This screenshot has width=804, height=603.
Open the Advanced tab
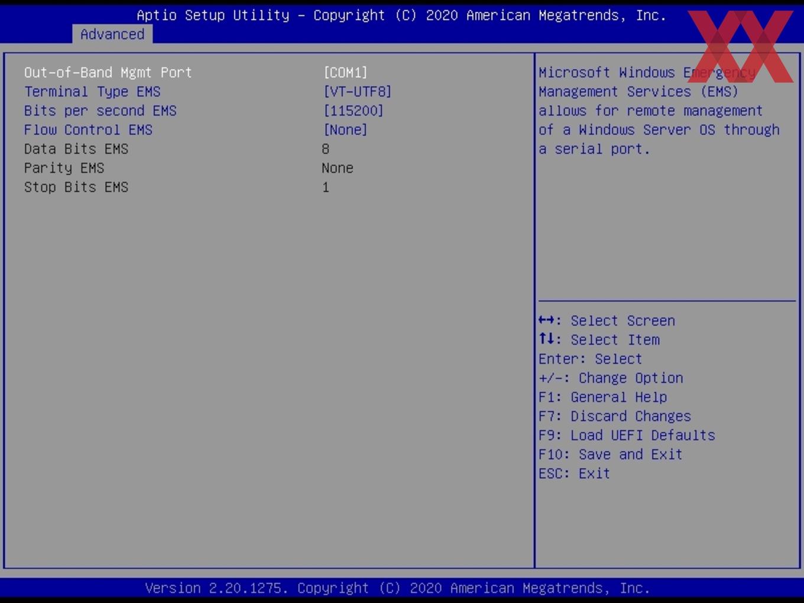(x=112, y=34)
